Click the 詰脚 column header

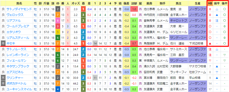(134, 3)
